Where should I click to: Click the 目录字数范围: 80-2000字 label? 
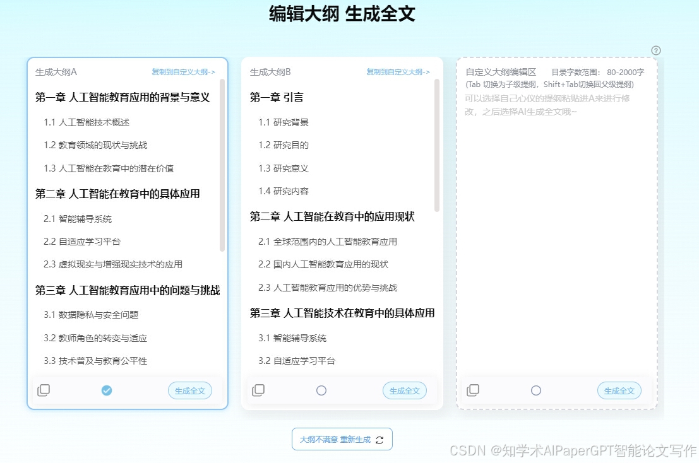(598, 72)
